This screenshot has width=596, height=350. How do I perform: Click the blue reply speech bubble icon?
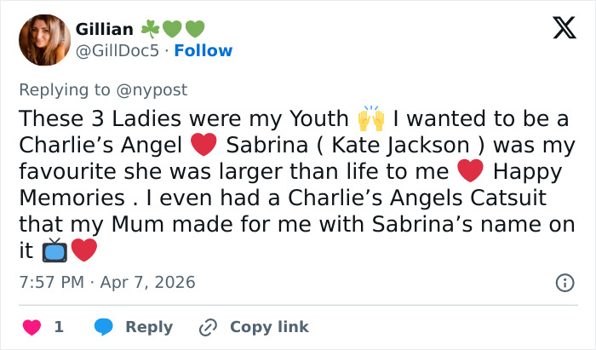pyautogui.click(x=104, y=327)
